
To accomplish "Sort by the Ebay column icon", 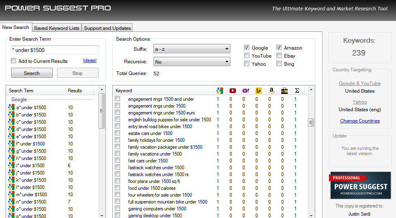I will tap(284, 91).
